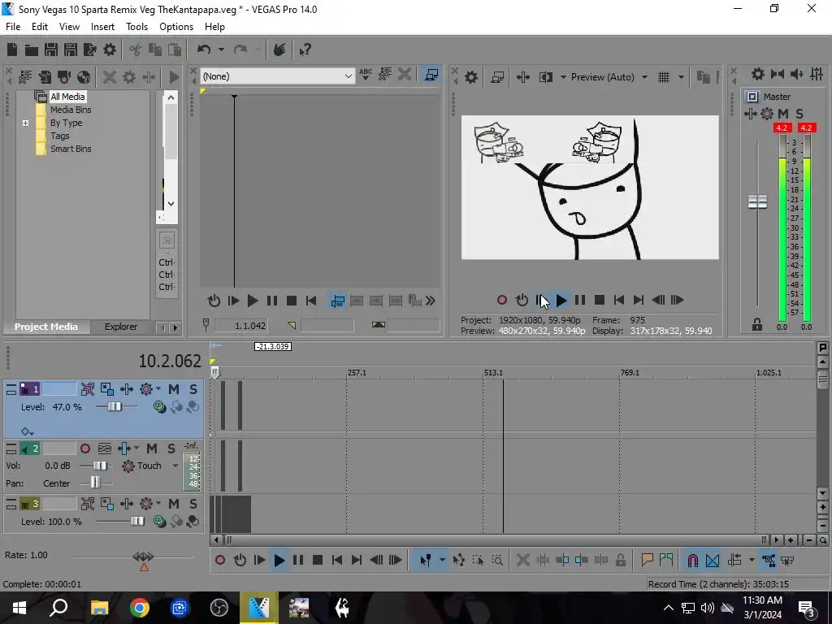This screenshot has width=832, height=624.
Task: Solo video track 3
Action: point(193,504)
